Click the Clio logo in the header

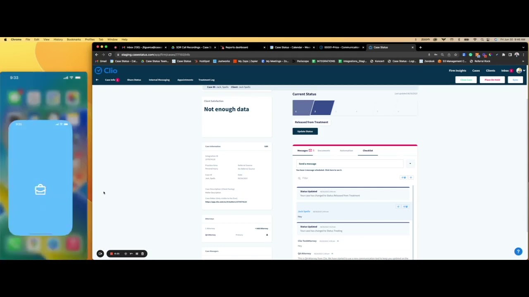[x=106, y=71]
